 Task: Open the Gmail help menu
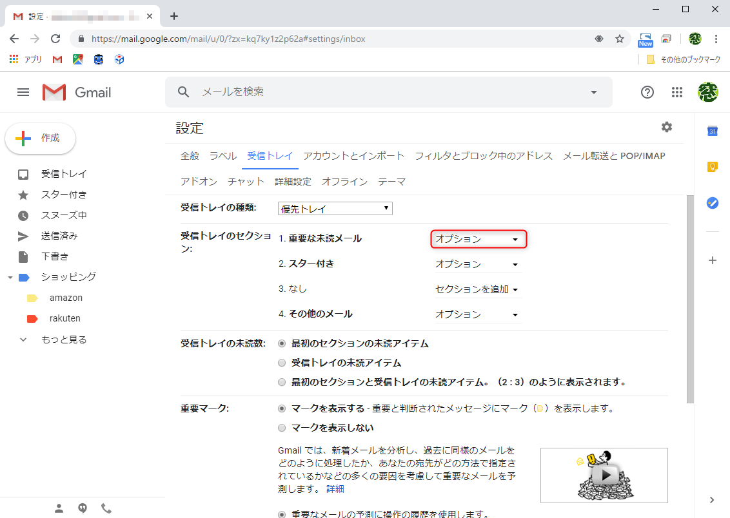coord(647,92)
